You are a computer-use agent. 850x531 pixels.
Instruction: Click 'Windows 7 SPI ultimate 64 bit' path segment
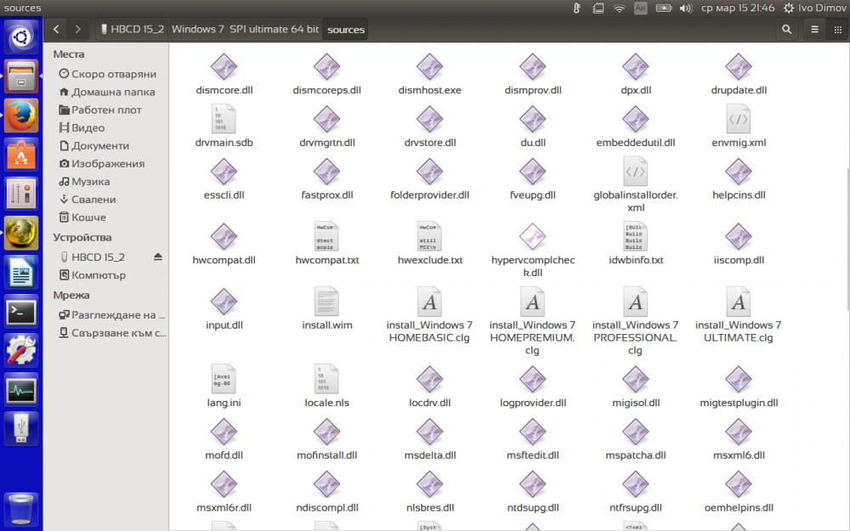[245, 29]
